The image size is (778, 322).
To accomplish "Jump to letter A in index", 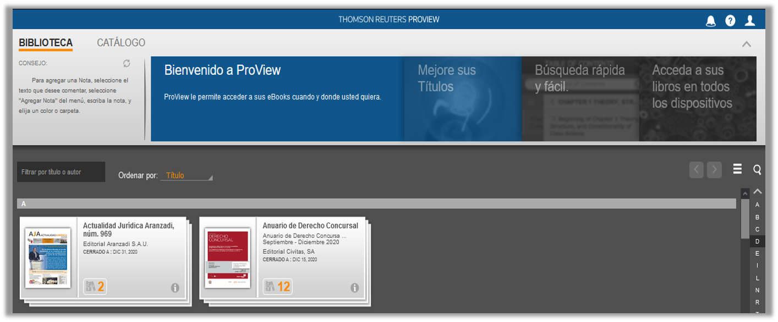I will [757, 205].
